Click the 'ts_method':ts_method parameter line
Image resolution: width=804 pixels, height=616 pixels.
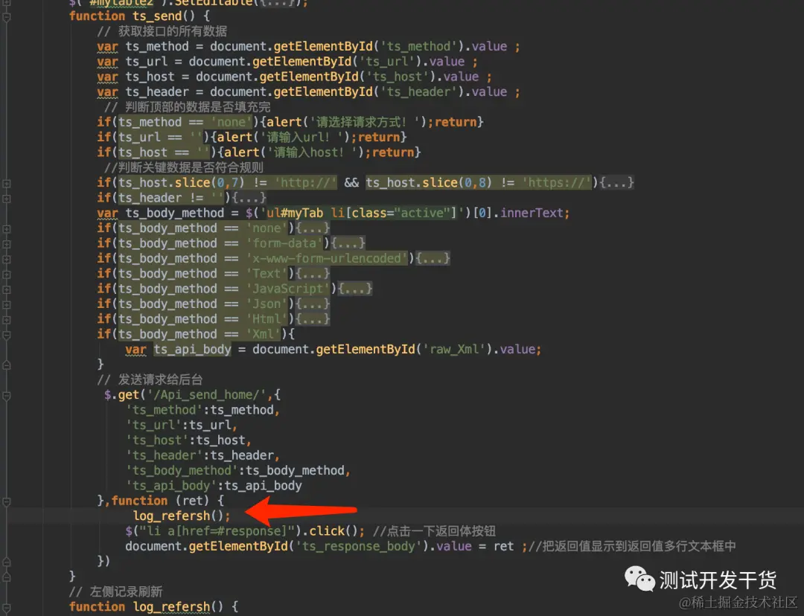202,410
